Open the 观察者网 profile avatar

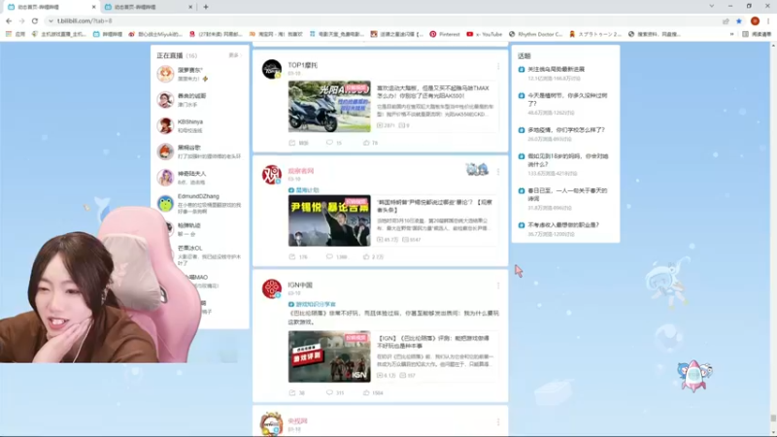pyautogui.click(x=272, y=175)
